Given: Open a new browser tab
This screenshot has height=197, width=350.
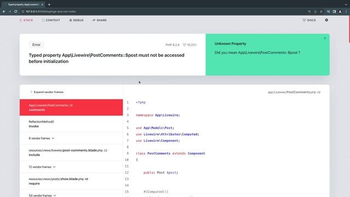Looking at the screenshot, I should [49, 4].
